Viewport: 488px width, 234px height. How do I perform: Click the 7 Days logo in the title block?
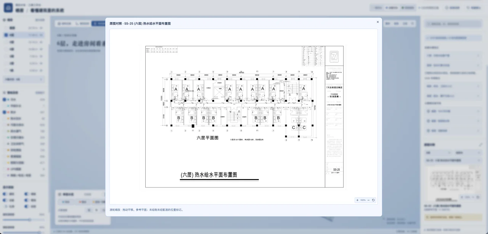pos(334,56)
